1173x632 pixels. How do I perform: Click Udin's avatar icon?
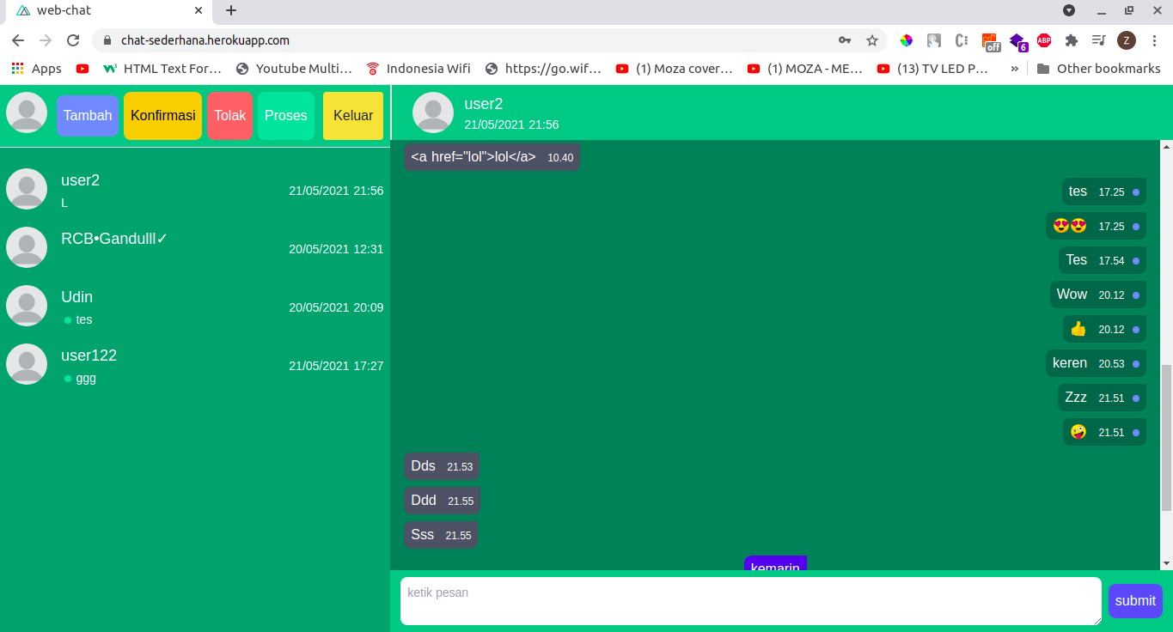[x=27, y=306]
